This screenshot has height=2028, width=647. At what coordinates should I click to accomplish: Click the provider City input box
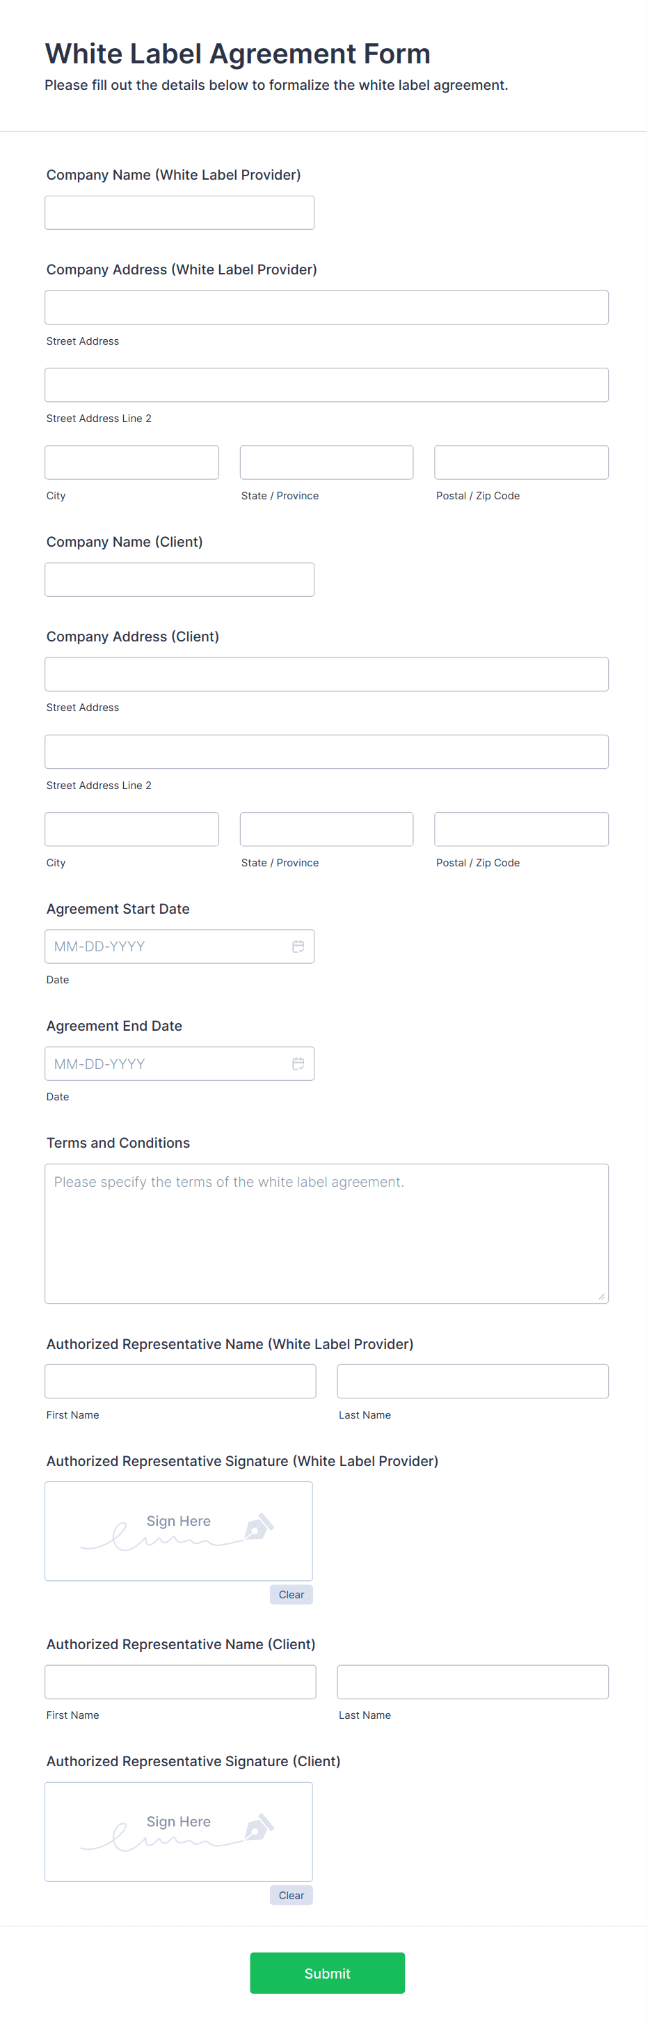pos(131,462)
